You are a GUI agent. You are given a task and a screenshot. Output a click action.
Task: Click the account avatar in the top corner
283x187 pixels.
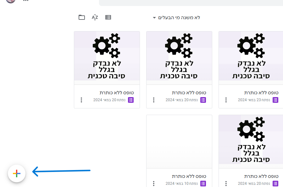pos(10,1)
